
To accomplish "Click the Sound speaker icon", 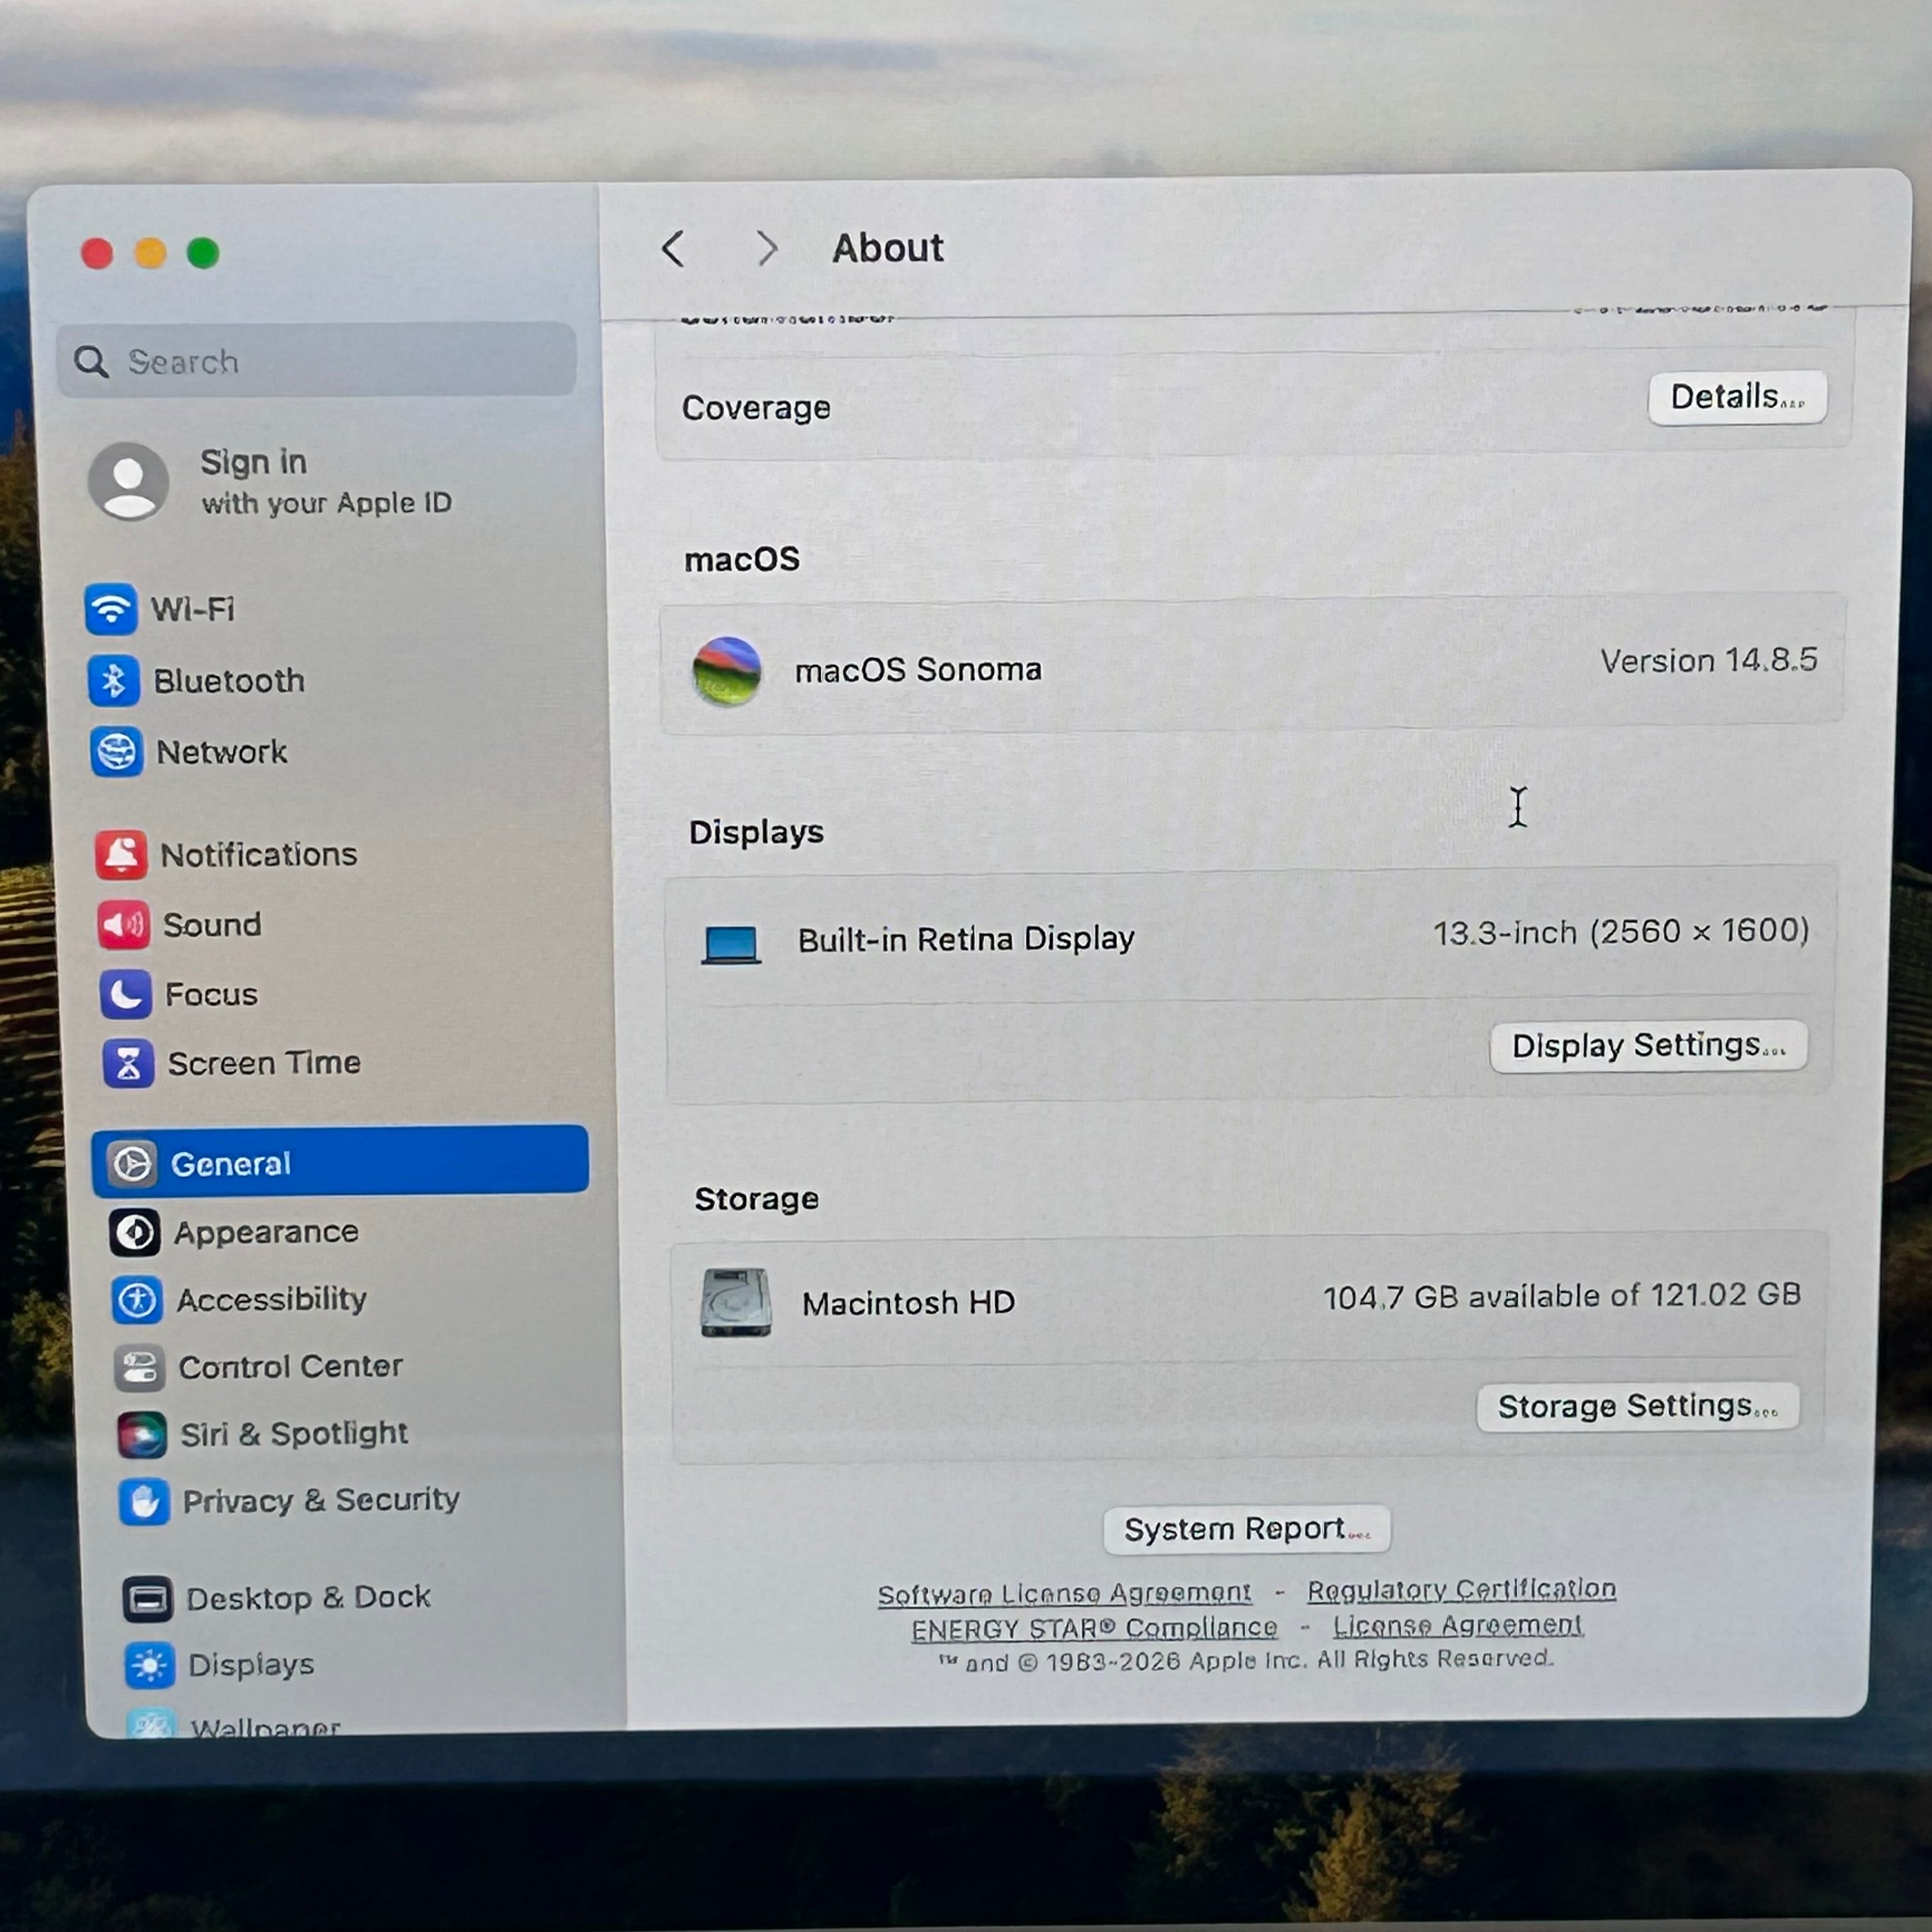I will (x=124, y=925).
